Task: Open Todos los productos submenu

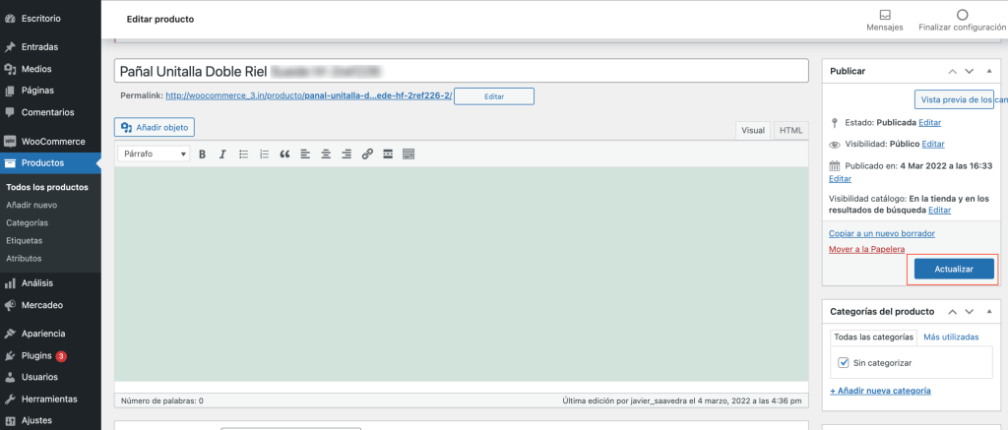Action: coord(47,188)
